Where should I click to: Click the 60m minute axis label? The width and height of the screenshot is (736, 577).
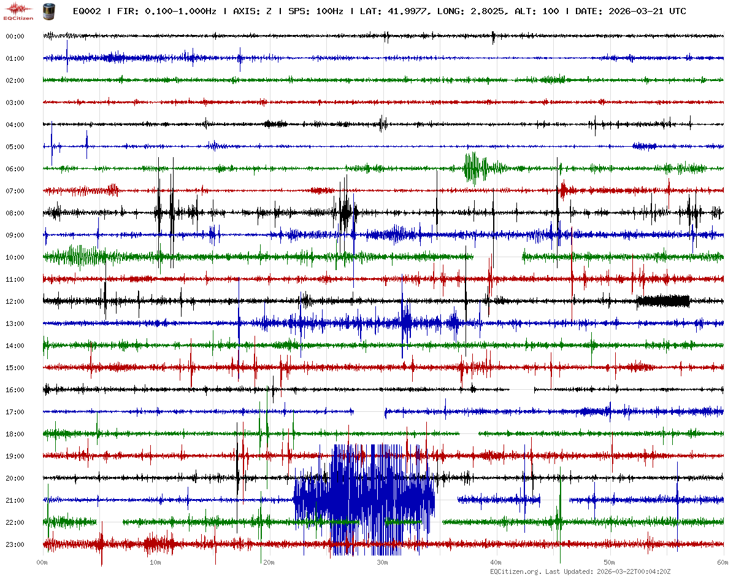pos(723,562)
